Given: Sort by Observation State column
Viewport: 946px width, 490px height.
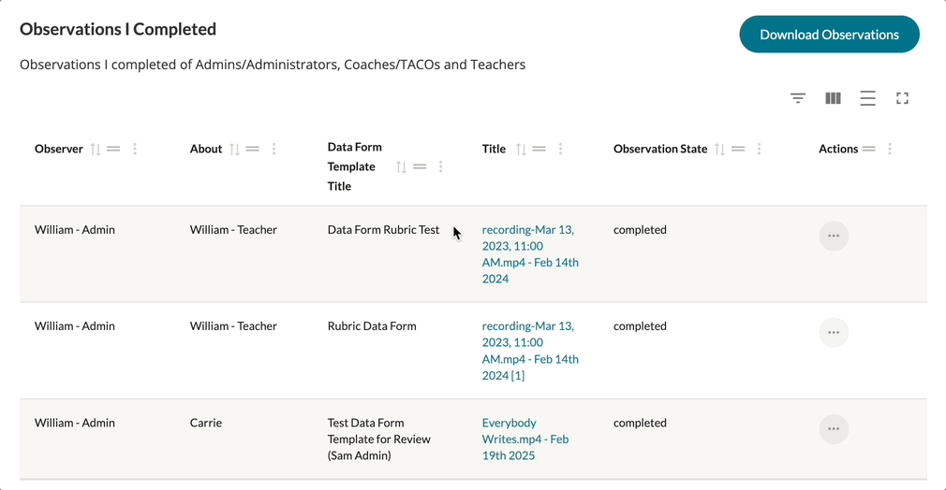Looking at the screenshot, I should (x=719, y=149).
